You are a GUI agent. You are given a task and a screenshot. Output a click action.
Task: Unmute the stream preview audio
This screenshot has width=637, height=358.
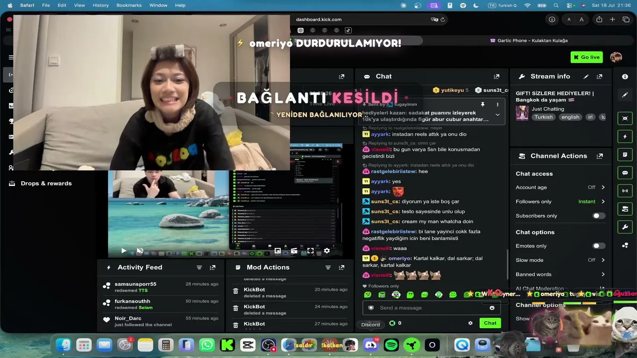140,251
